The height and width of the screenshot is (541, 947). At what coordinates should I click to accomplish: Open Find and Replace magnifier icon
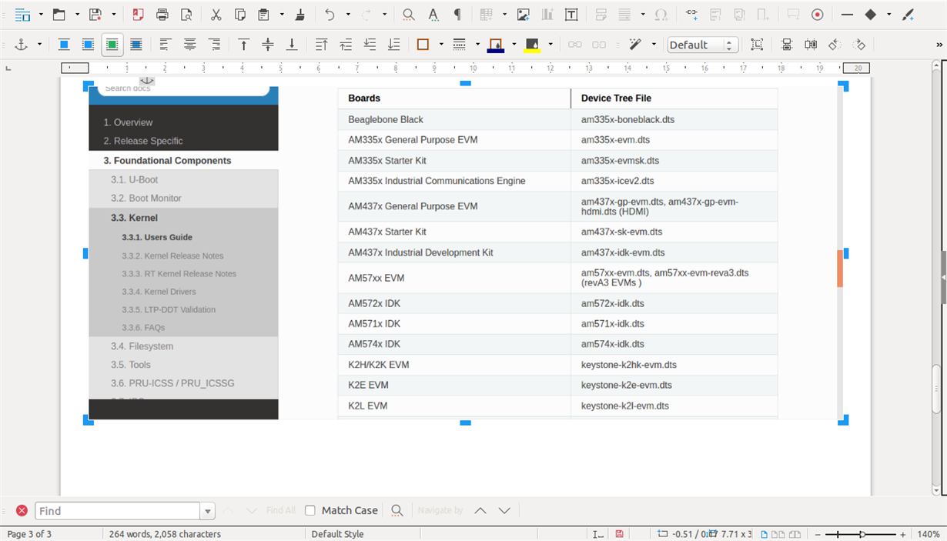click(409, 15)
